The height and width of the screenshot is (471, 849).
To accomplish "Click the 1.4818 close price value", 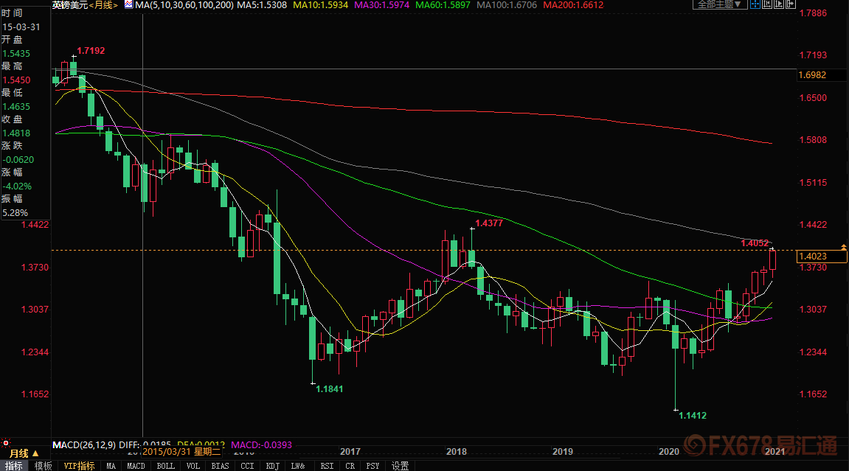I will tap(16, 133).
